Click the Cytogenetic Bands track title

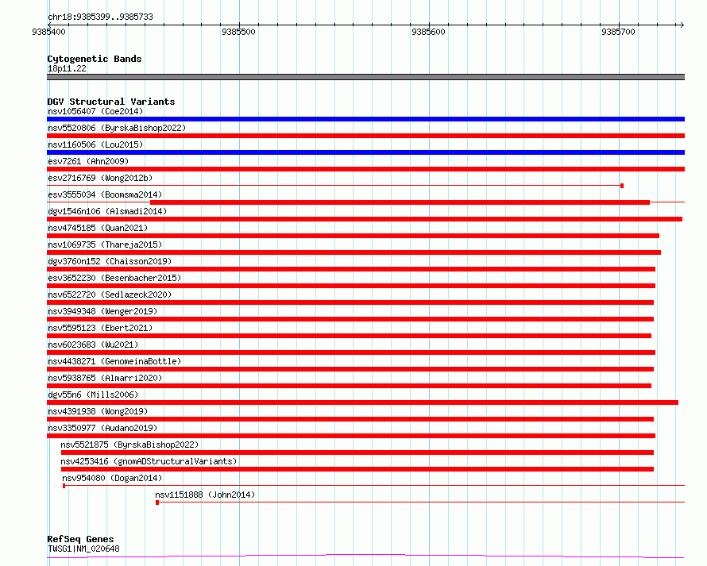click(x=95, y=59)
